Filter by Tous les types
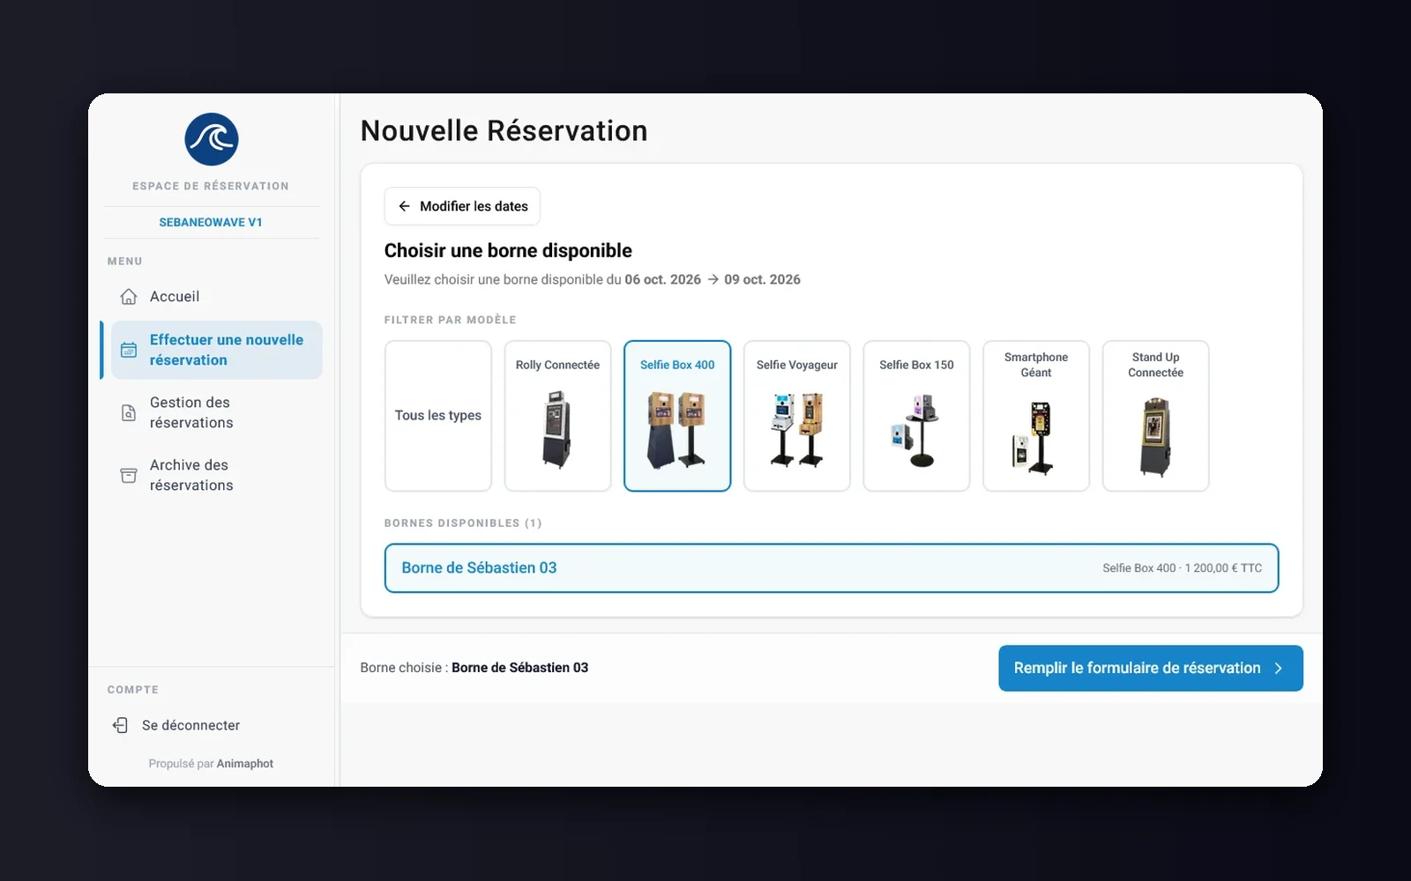 (438, 416)
